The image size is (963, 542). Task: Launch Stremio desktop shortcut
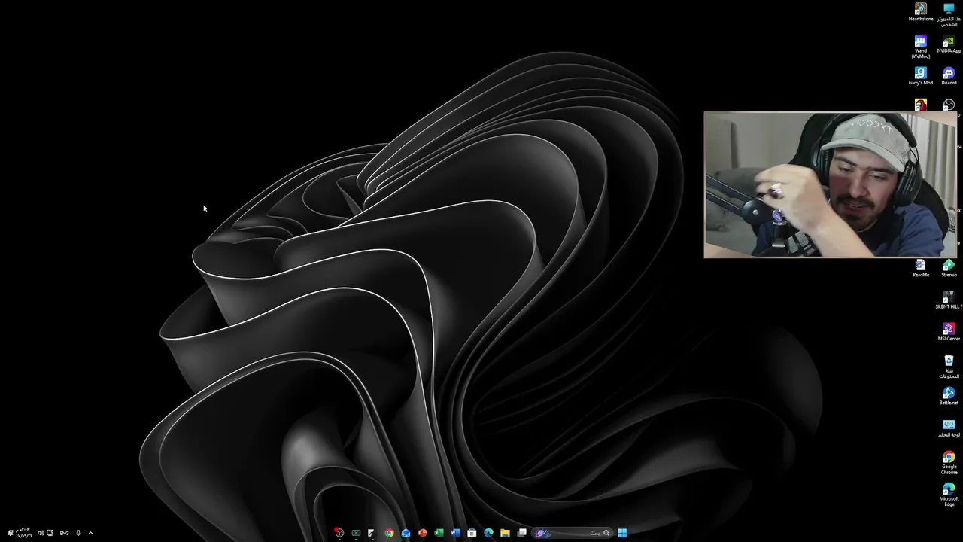point(949,268)
